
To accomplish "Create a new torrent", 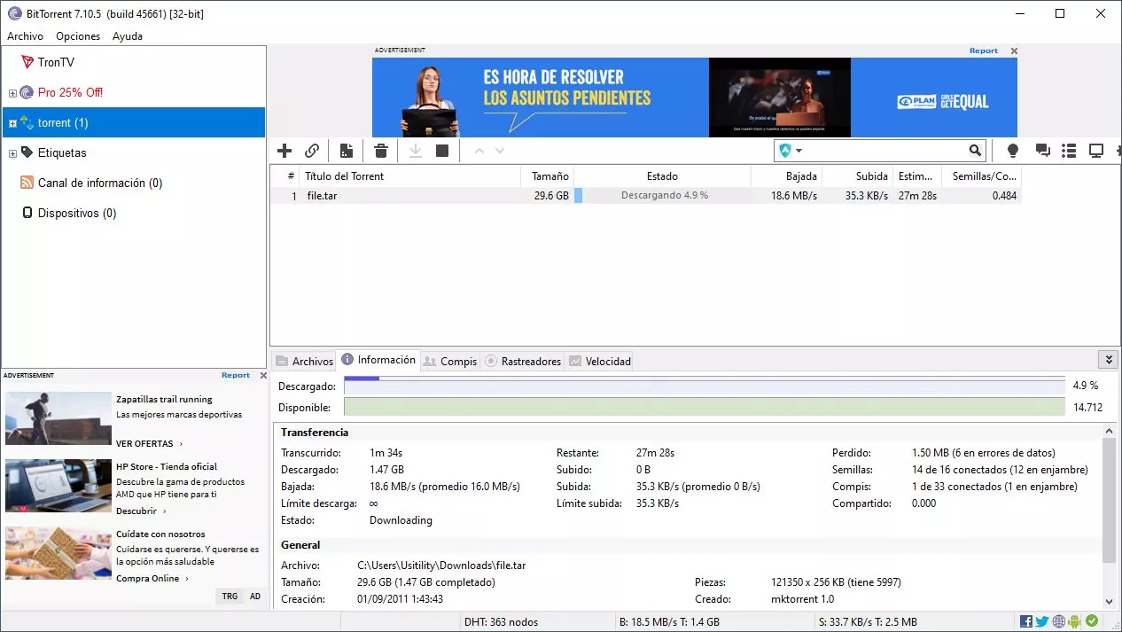I will point(346,151).
